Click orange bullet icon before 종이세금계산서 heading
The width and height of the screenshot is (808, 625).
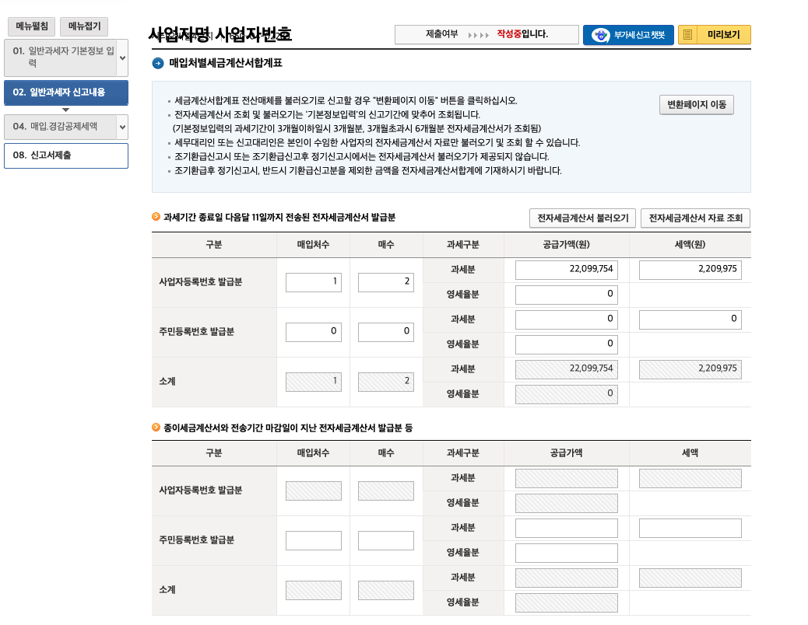[x=156, y=428]
